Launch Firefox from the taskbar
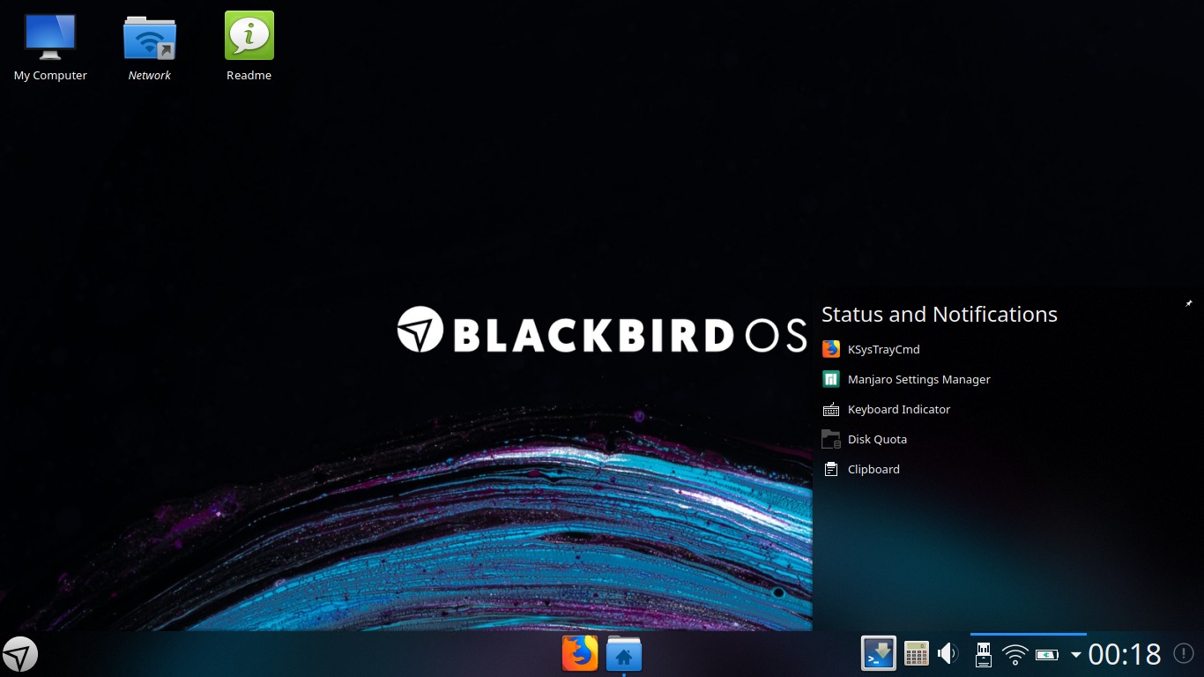Viewport: 1204px width, 677px height. pyautogui.click(x=580, y=654)
